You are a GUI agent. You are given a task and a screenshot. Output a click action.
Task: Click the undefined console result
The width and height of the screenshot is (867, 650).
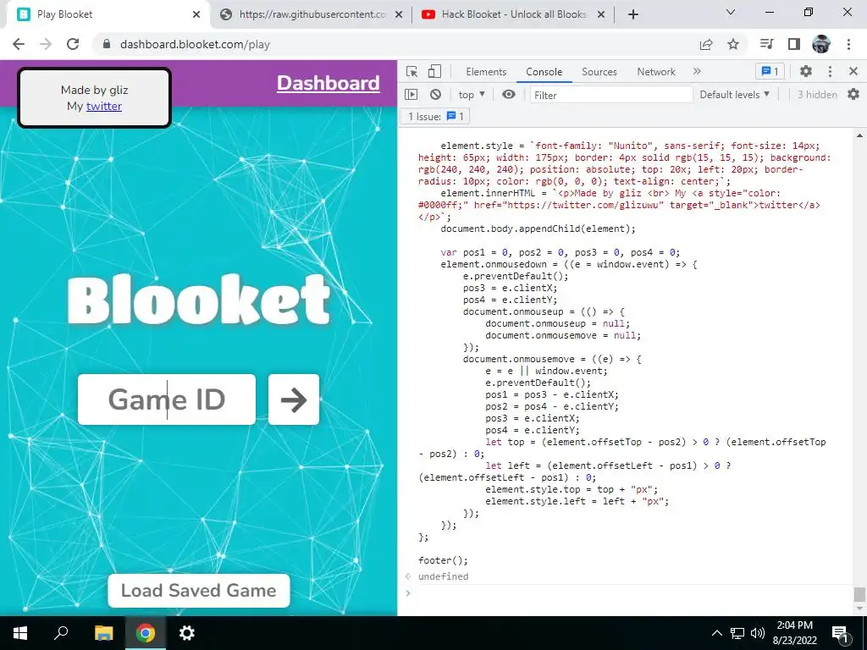tap(443, 576)
